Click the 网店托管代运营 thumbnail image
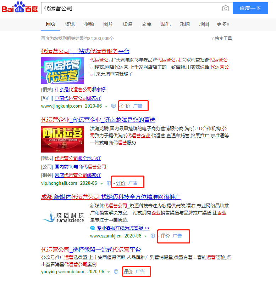 point(62,71)
